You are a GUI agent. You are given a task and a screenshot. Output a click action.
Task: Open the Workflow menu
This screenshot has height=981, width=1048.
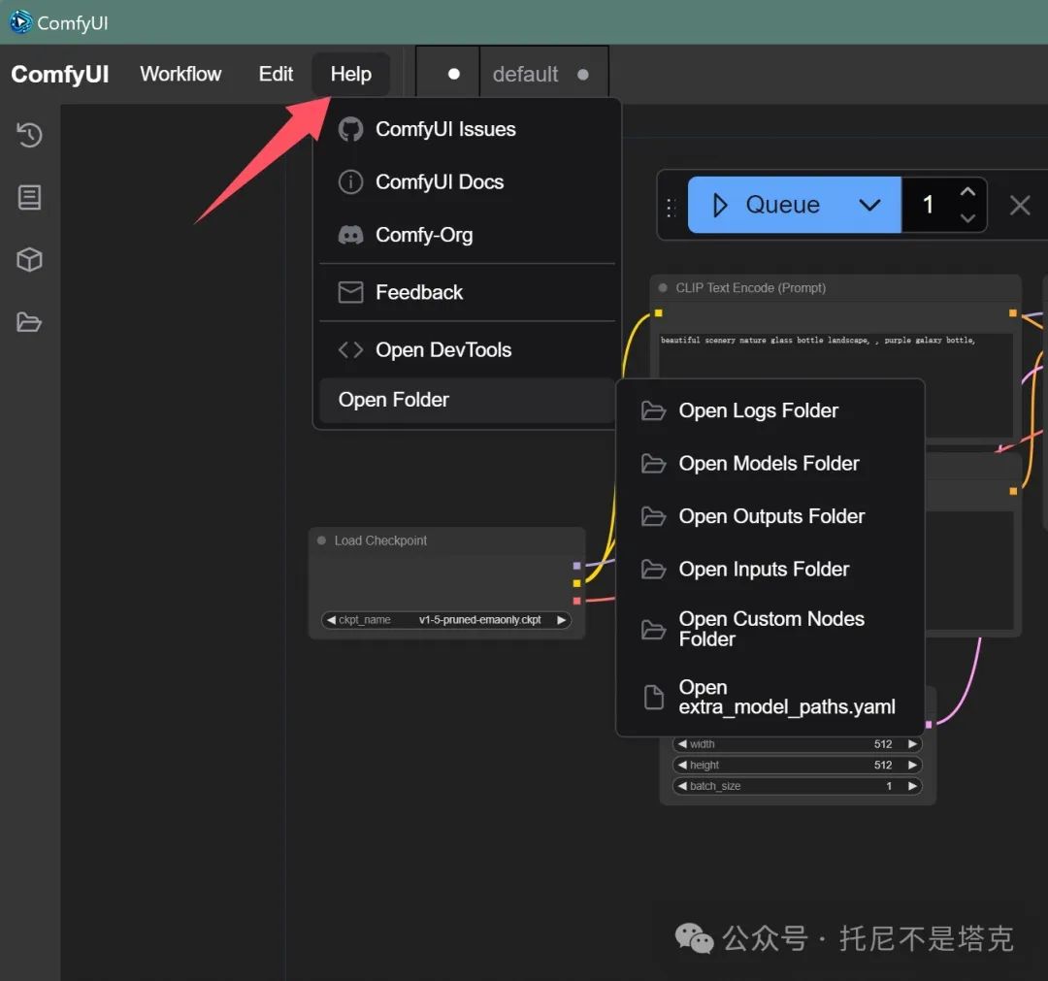pos(180,74)
